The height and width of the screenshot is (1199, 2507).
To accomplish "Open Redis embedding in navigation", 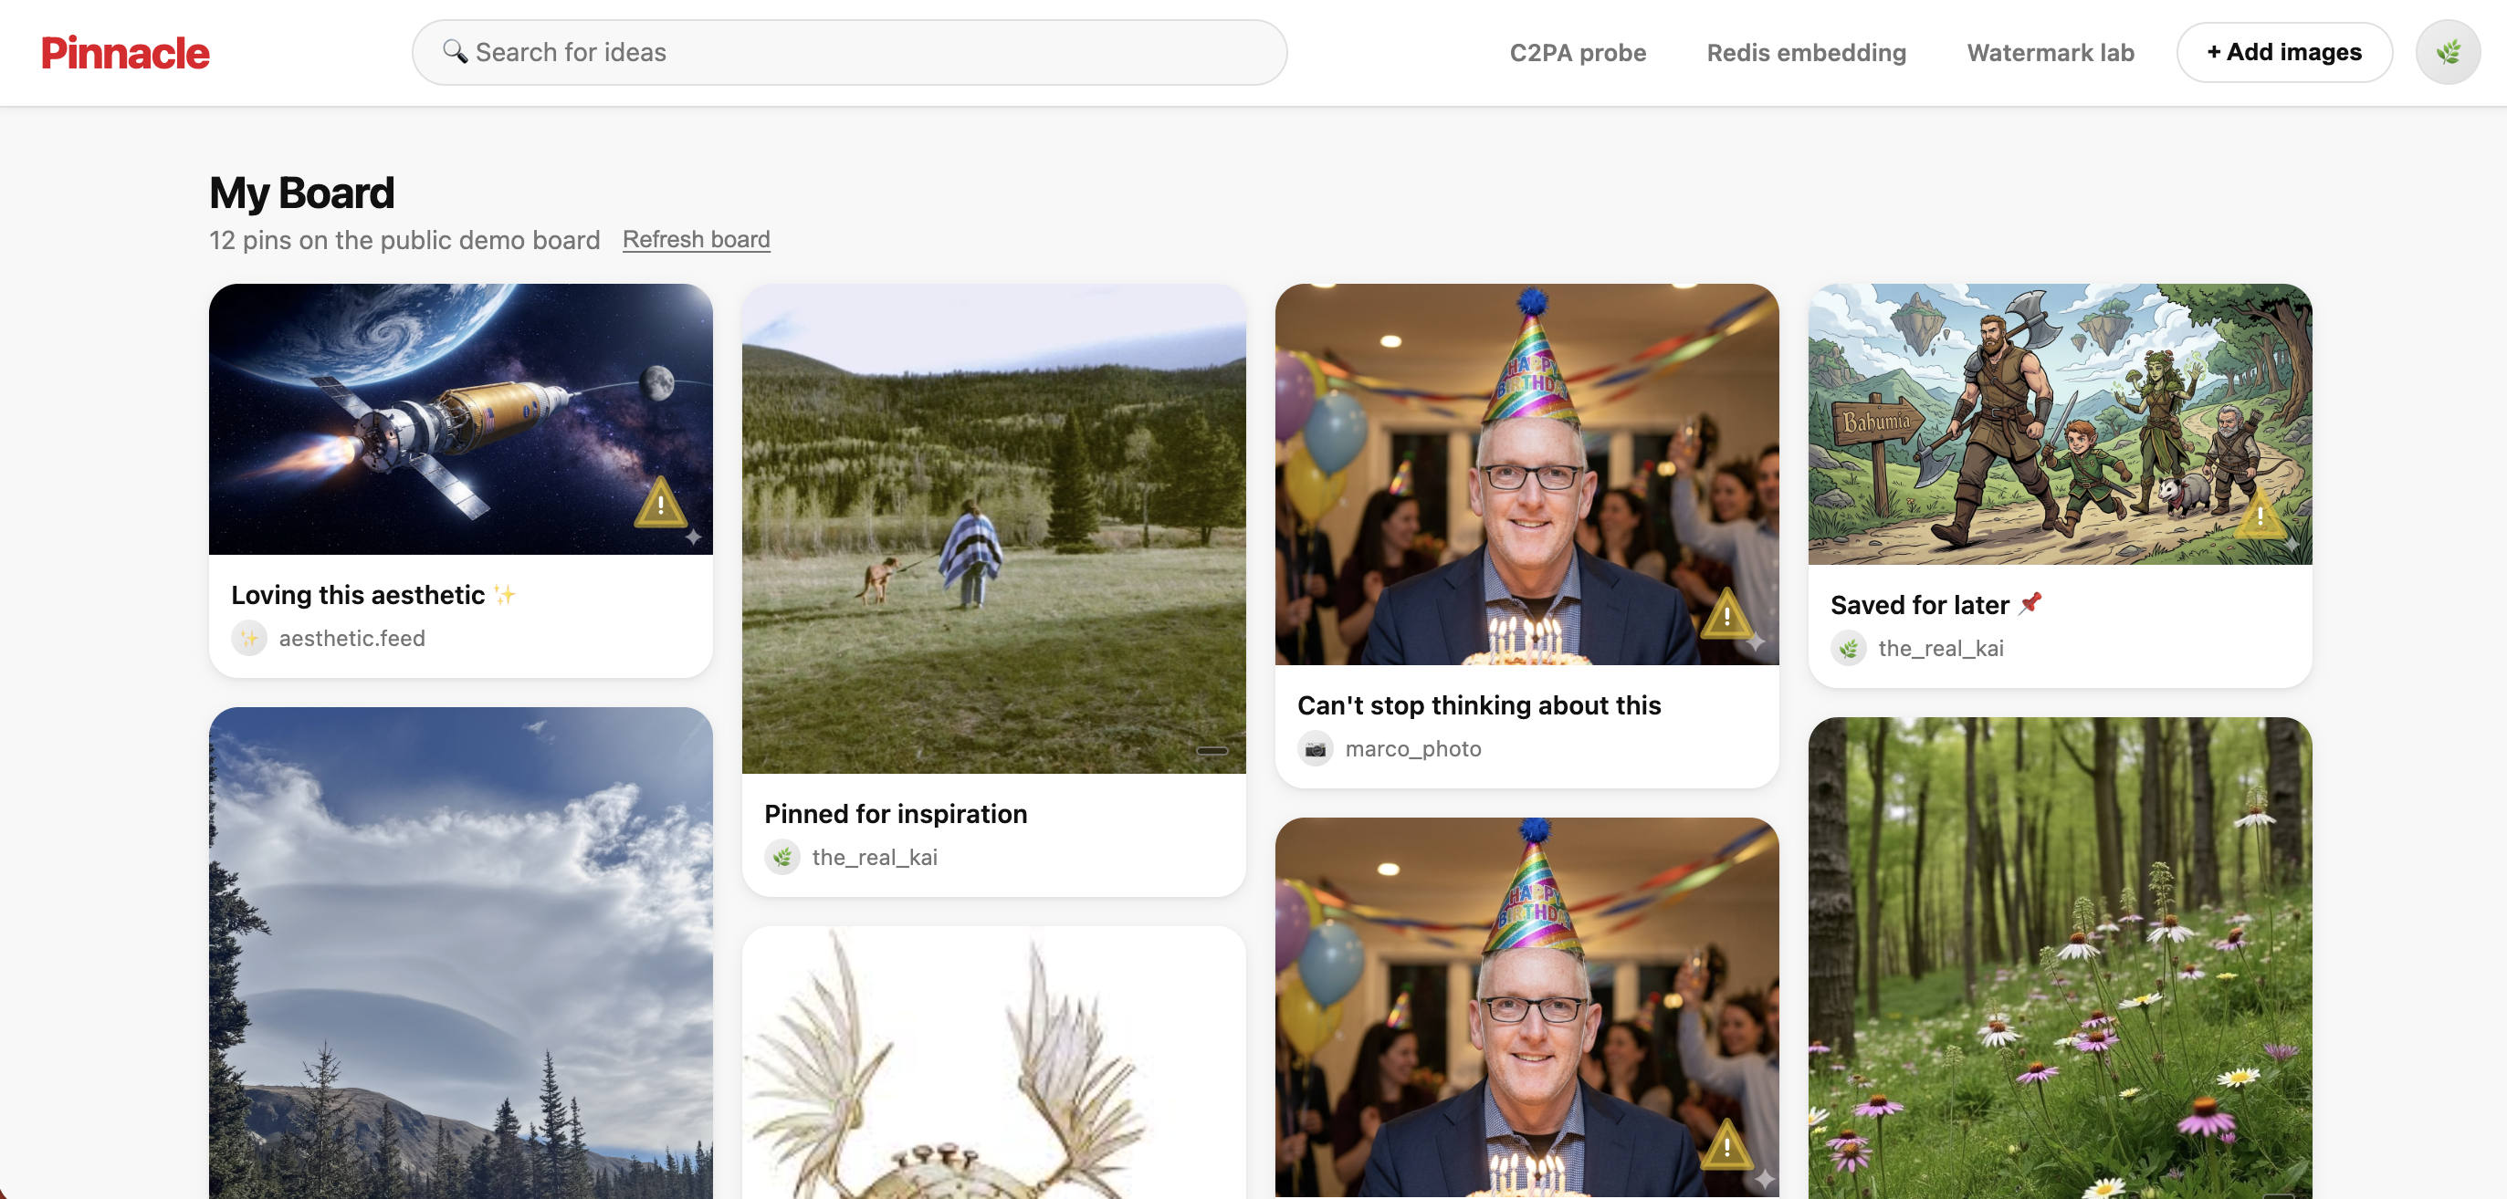I will pyautogui.click(x=1805, y=53).
